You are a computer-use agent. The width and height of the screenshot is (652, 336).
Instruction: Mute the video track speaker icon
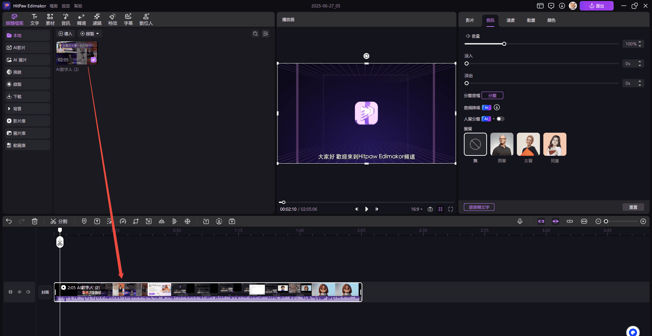[x=28, y=292]
